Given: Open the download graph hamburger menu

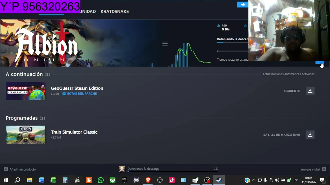Looking at the screenshot, I should (165, 44).
